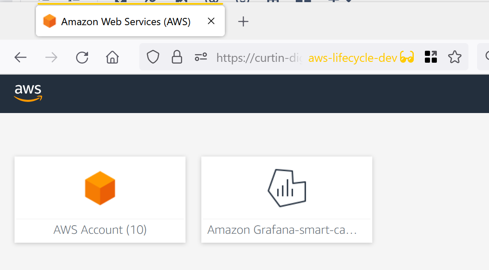Click the Amazon Grafana icon
489x270 pixels.
click(286, 188)
